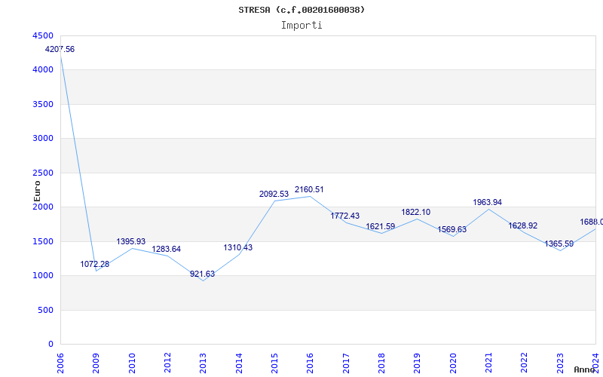Screen dimensions: 603x377
Task: Click the data value 4207.56
Action: pyautogui.click(x=60, y=49)
